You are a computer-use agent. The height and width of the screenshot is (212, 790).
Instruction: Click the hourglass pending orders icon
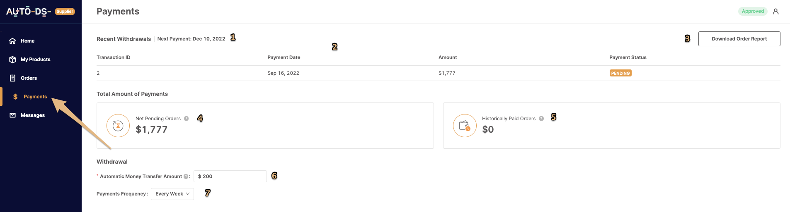[118, 126]
